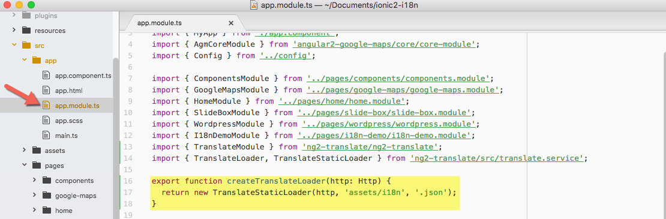Open the wordpress.module import path
The height and width of the screenshot is (219, 666).
pos(389,124)
